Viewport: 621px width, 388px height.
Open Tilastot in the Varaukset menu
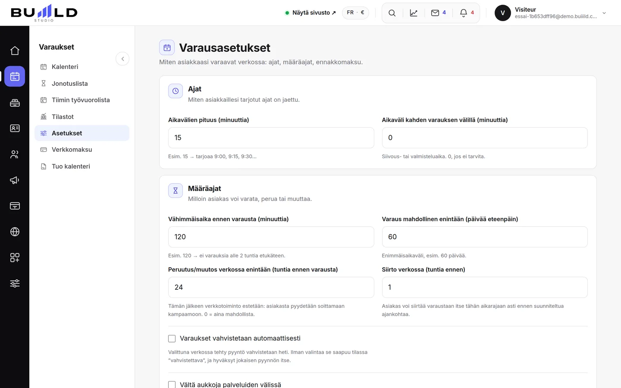pos(82,117)
